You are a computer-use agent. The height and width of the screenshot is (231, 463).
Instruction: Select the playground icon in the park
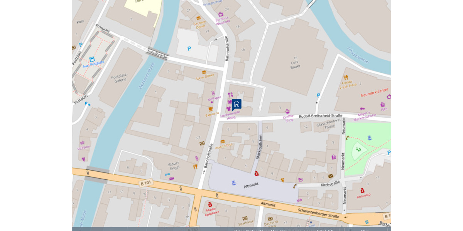click(x=358, y=149)
